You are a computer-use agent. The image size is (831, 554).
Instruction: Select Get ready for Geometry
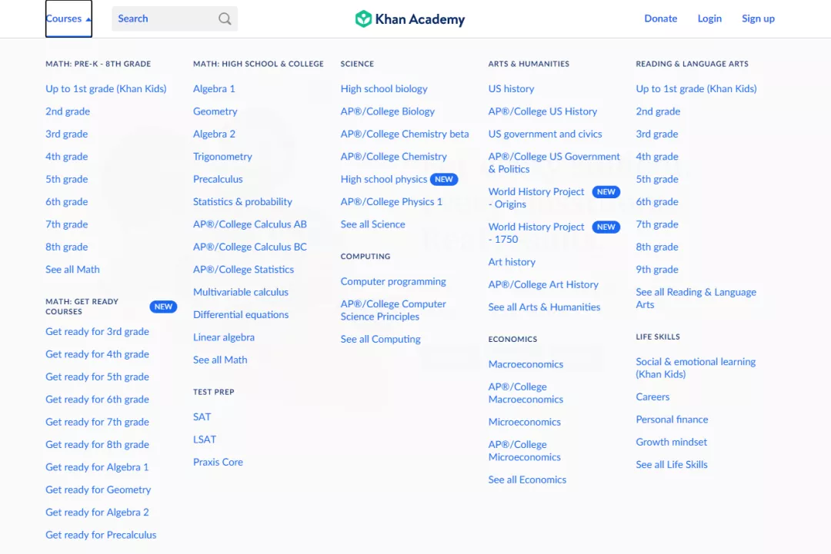click(98, 490)
